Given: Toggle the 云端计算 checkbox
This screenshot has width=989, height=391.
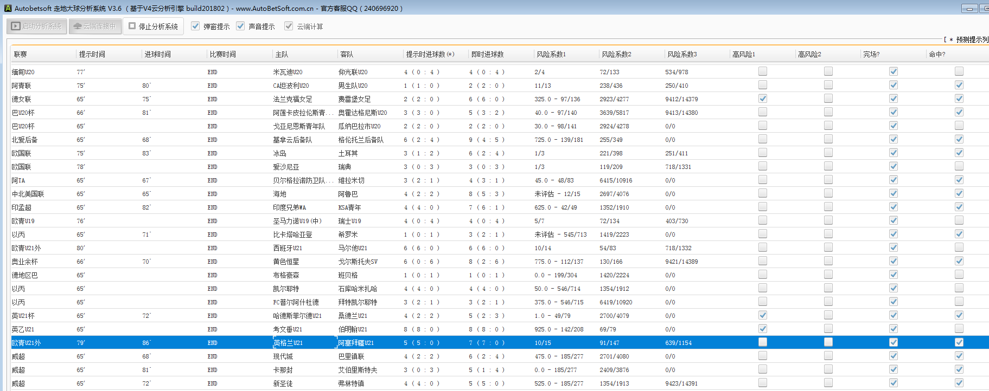Looking at the screenshot, I should click(289, 26).
